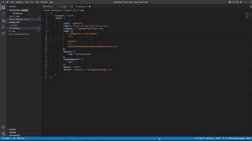Image resolution: width=252 pixels, height=141 pixels.
Task: Click on empty line 11 in editor
Action: (146, 39)
